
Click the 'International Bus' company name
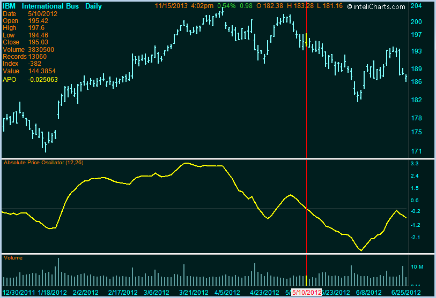[50, 6]
